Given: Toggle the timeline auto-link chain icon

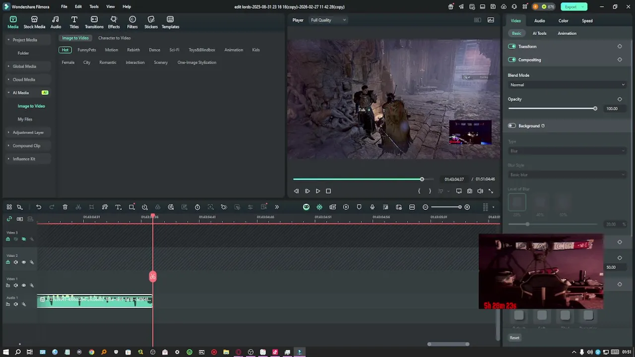Looking at the screenshot, I should 9,219.
